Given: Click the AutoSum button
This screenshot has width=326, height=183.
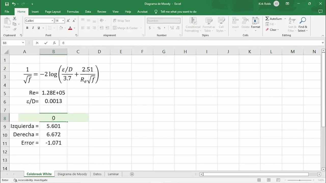Looking at the screenshot, I should point(274,19).
